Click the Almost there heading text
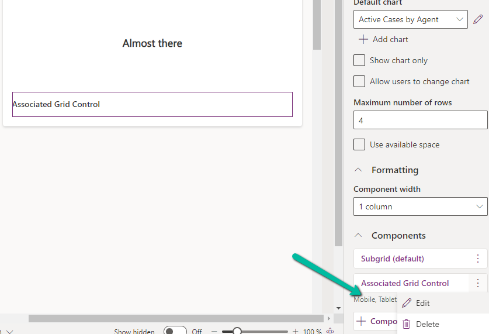Image resolution: width=489 pixels, height=334 pixels. [x=152, y=43]
